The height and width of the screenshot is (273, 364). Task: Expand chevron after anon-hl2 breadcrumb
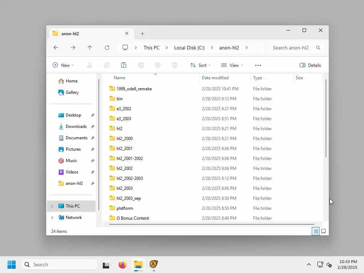pyautogui.click(x=247, y=48)
